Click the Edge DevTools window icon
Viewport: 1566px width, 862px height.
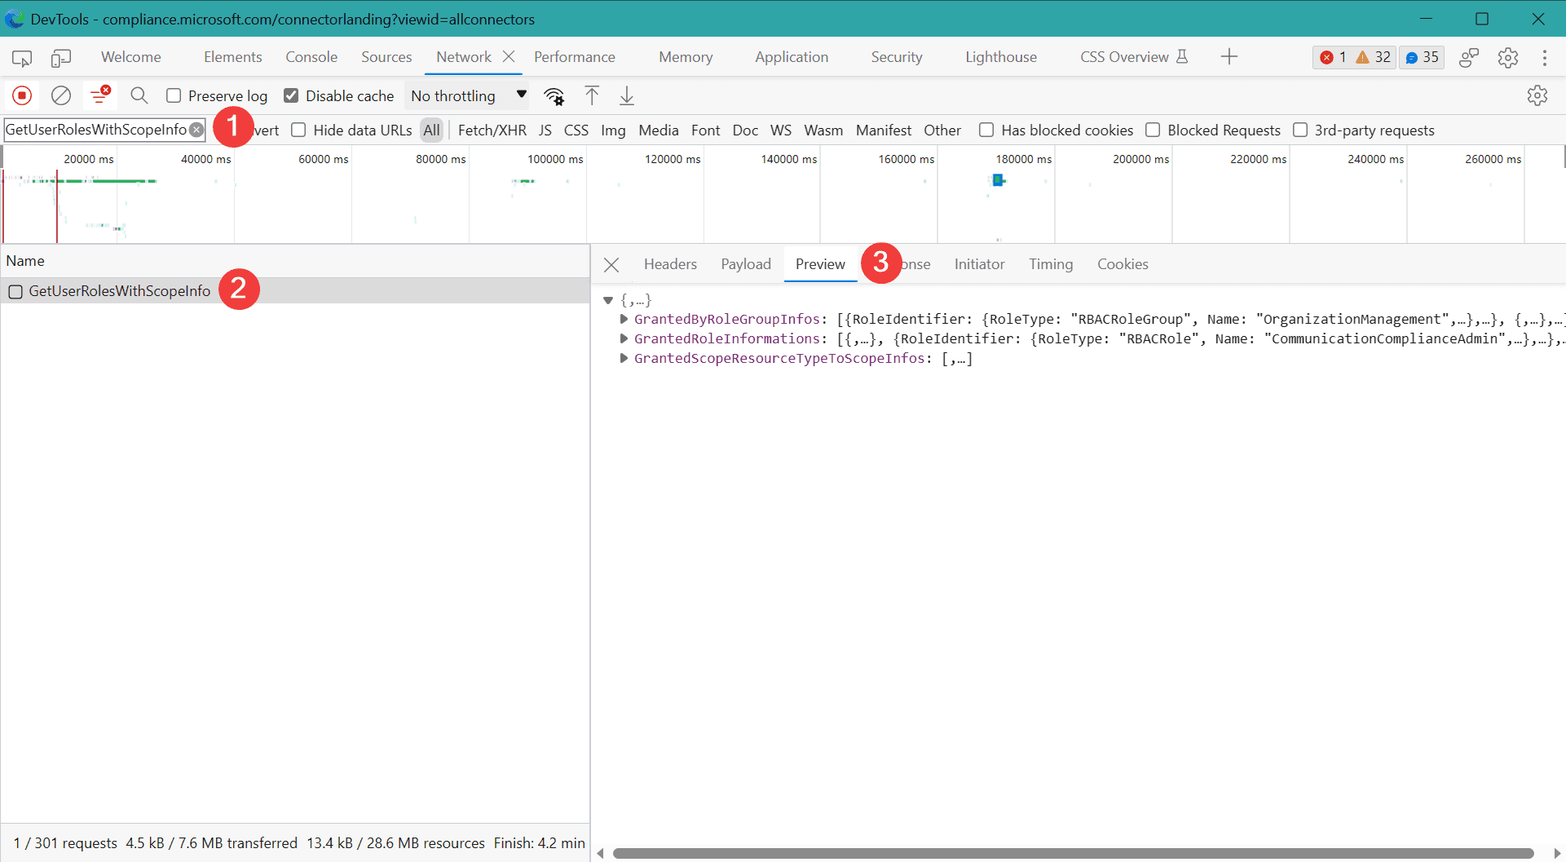click(x=15, y=19)
